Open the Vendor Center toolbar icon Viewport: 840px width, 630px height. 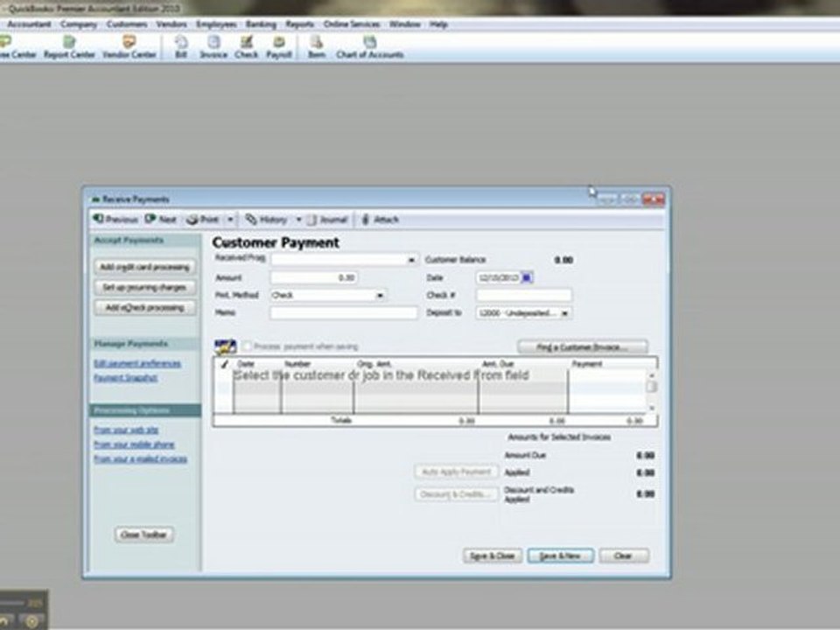click(129, 46)
